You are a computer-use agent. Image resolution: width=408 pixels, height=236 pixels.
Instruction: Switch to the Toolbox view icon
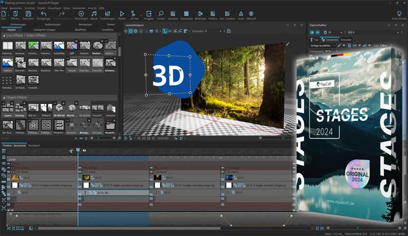click(213, 14)
